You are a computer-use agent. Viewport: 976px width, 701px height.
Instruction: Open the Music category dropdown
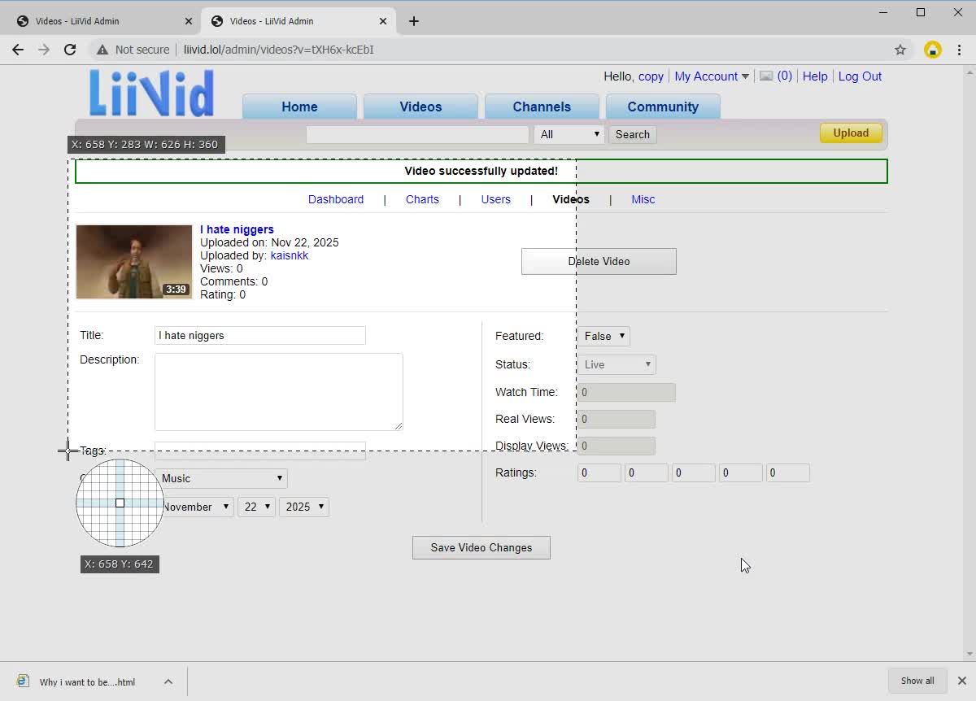coord(222,478)
